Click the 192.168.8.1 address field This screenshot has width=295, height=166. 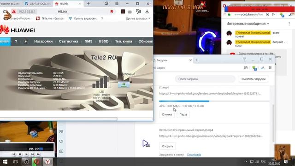point(27,12)
